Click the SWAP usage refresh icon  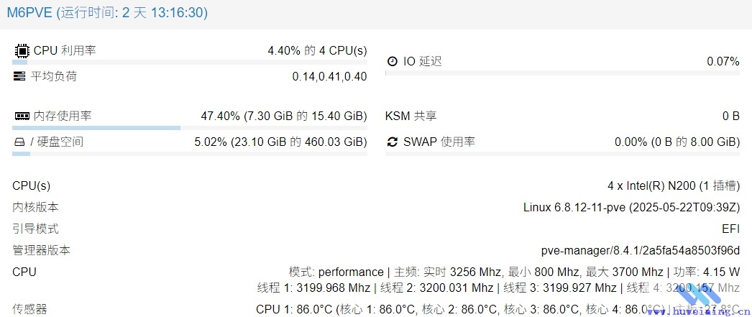click(393, 142)
